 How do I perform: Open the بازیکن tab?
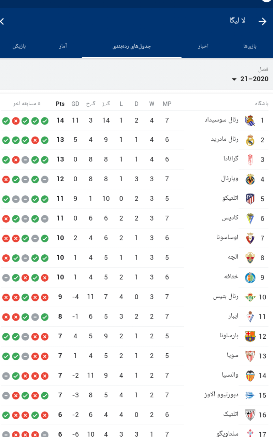[19, 46]
